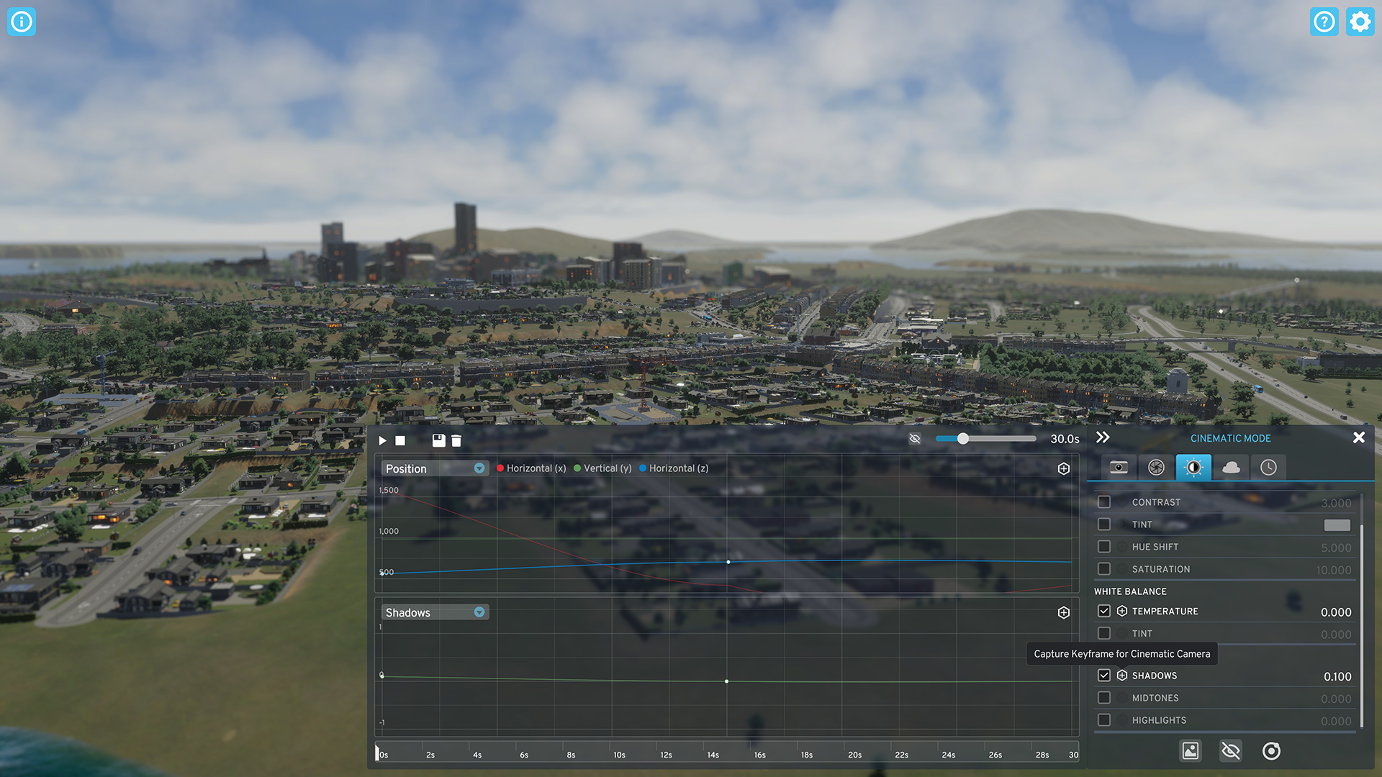1382x777 pixels.
Task: Capture a keyframe for the Position curve
Action: click(1064, 468)
